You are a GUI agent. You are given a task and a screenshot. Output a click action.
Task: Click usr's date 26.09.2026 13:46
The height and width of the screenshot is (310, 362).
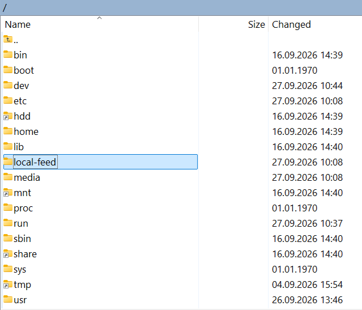pyautogui.click(x=307, y=300)
